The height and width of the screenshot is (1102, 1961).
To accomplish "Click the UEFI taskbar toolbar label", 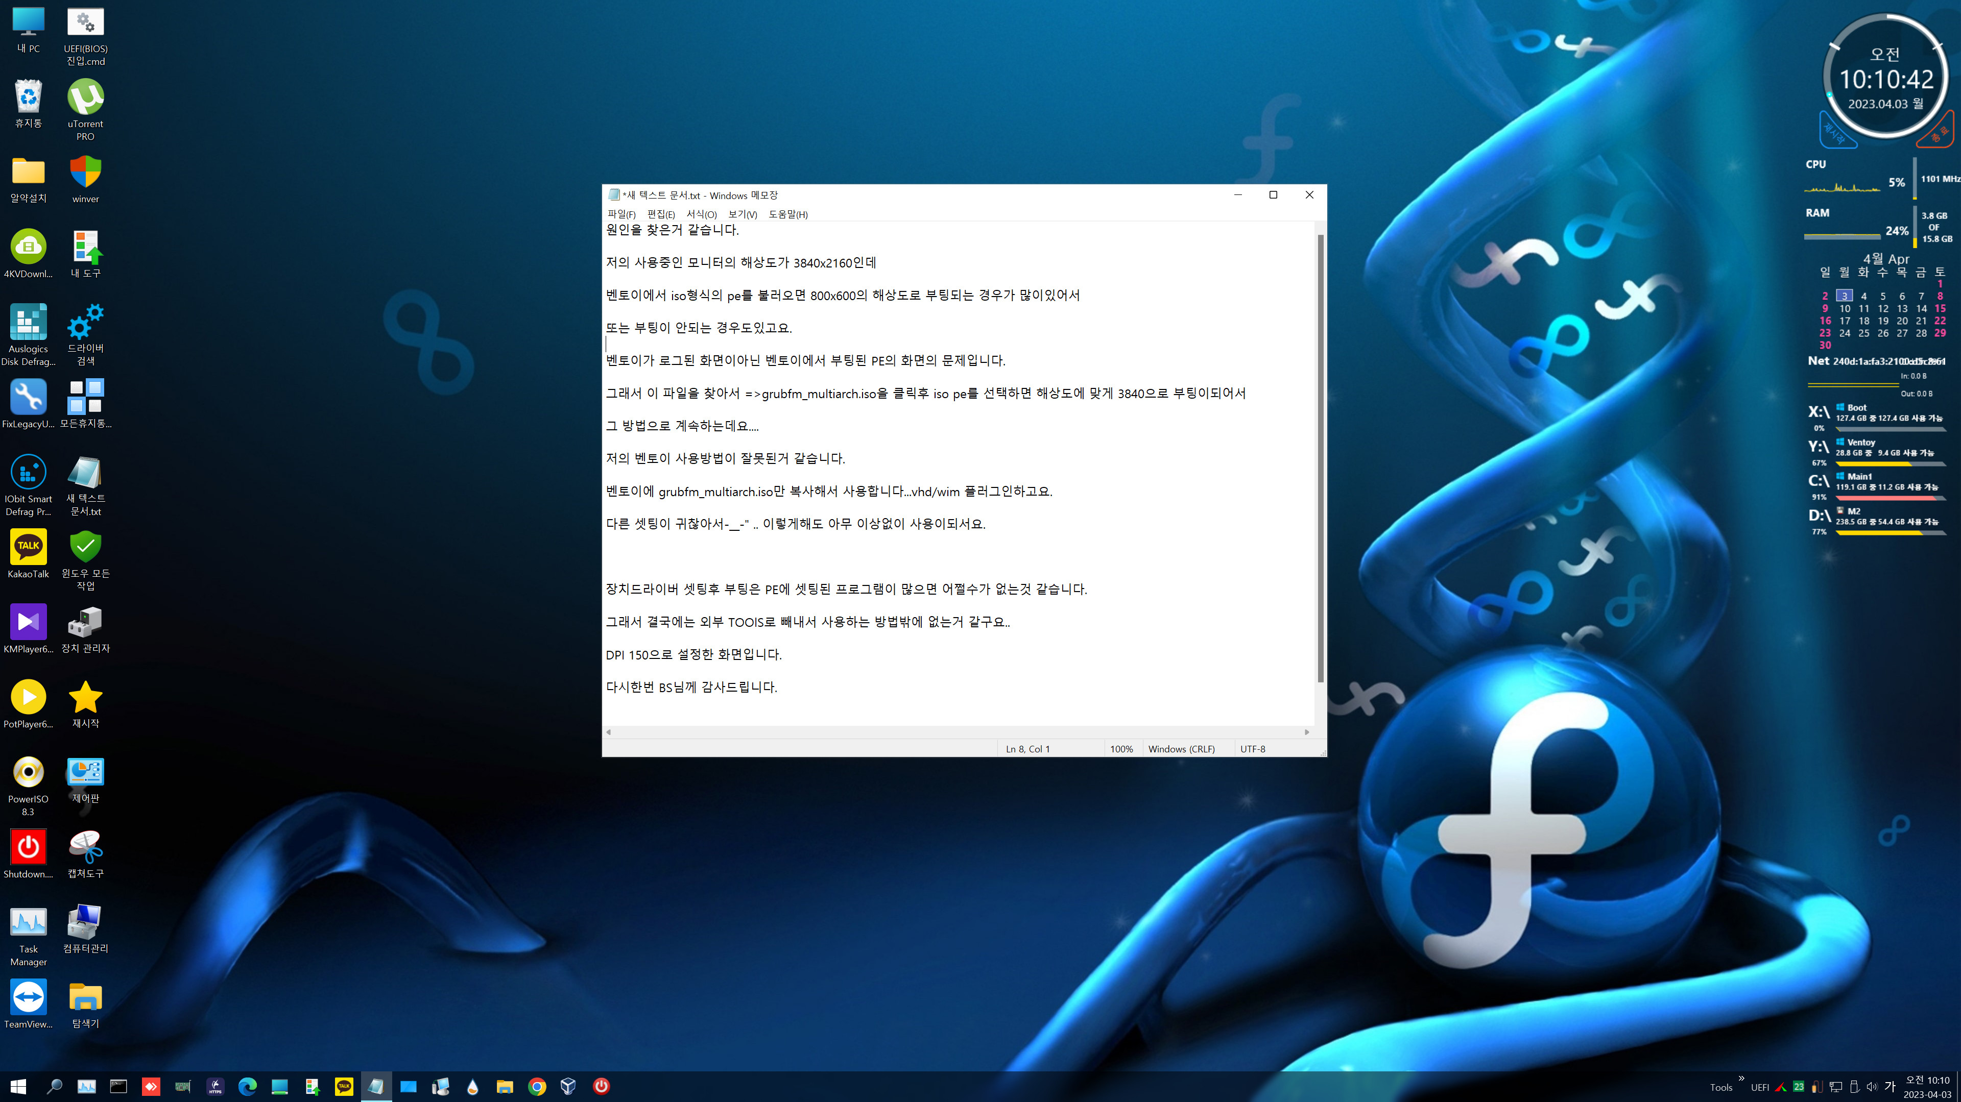I will coord(1759,1088).
